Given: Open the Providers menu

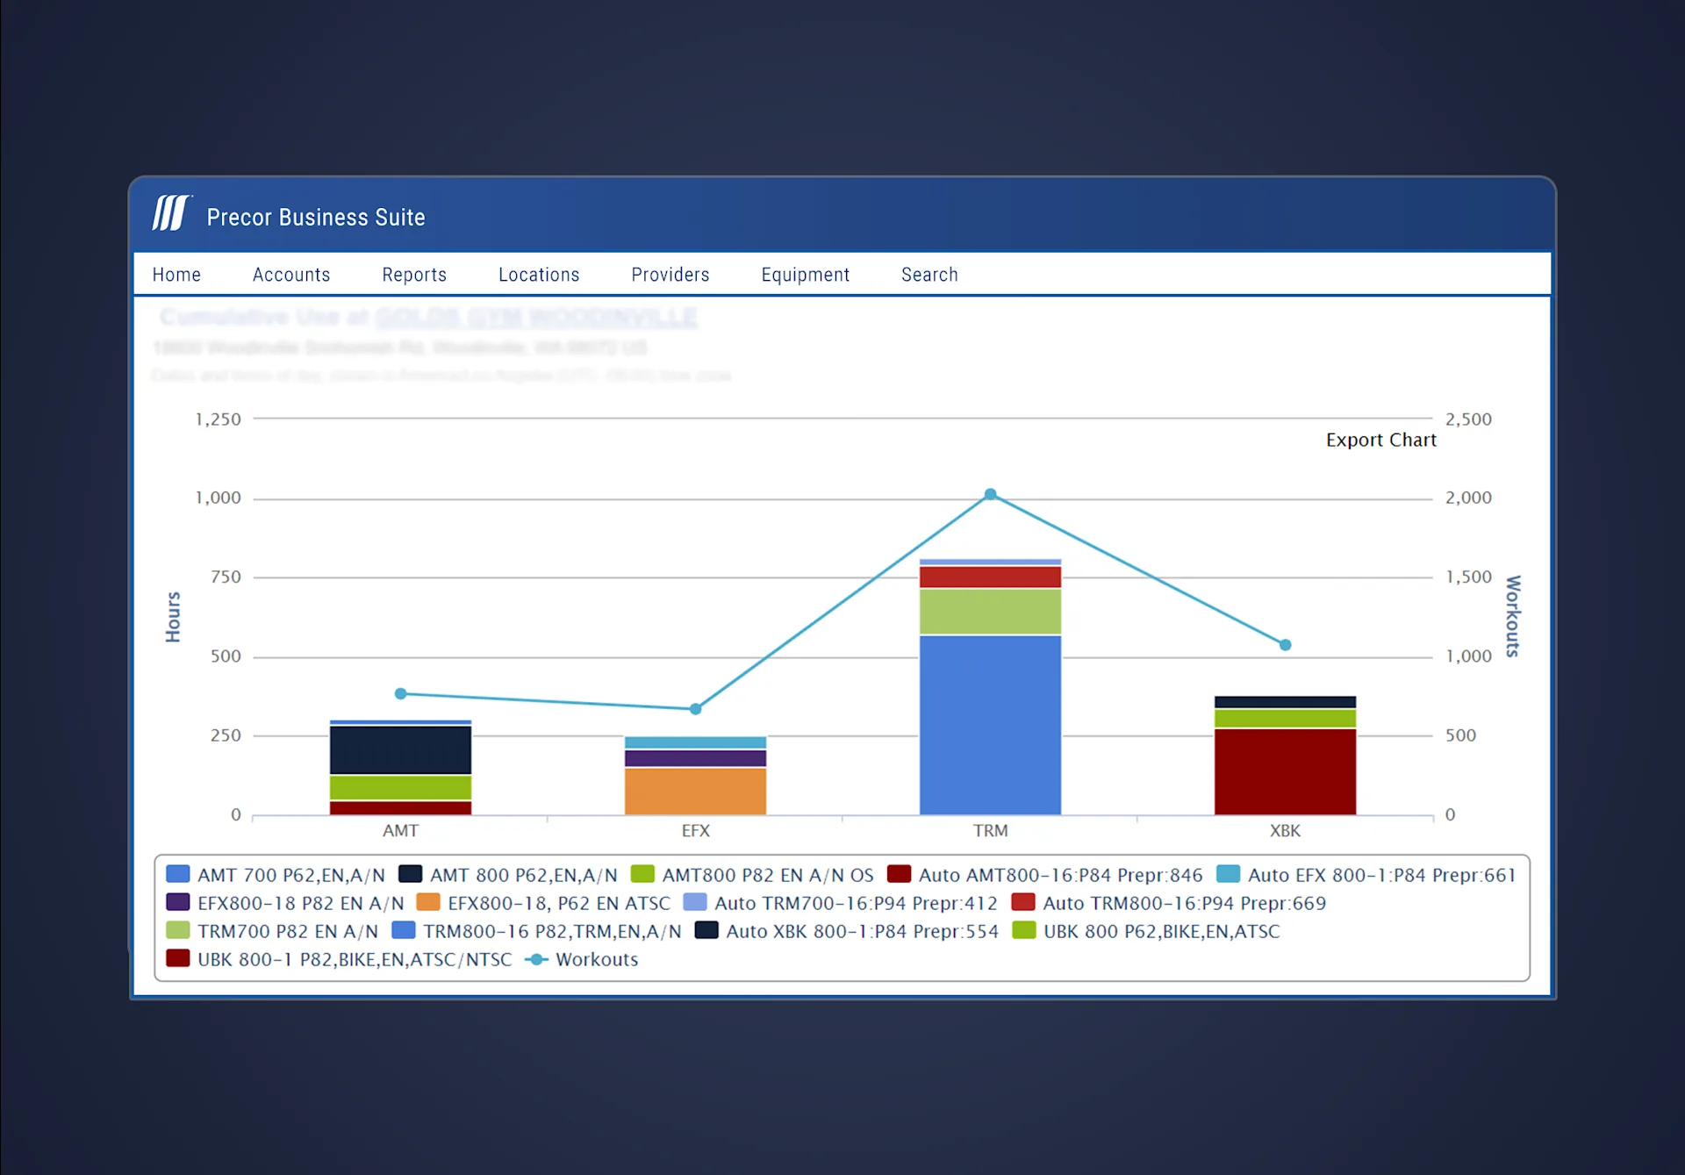Looking at the screenshot, I should [670, 275].
